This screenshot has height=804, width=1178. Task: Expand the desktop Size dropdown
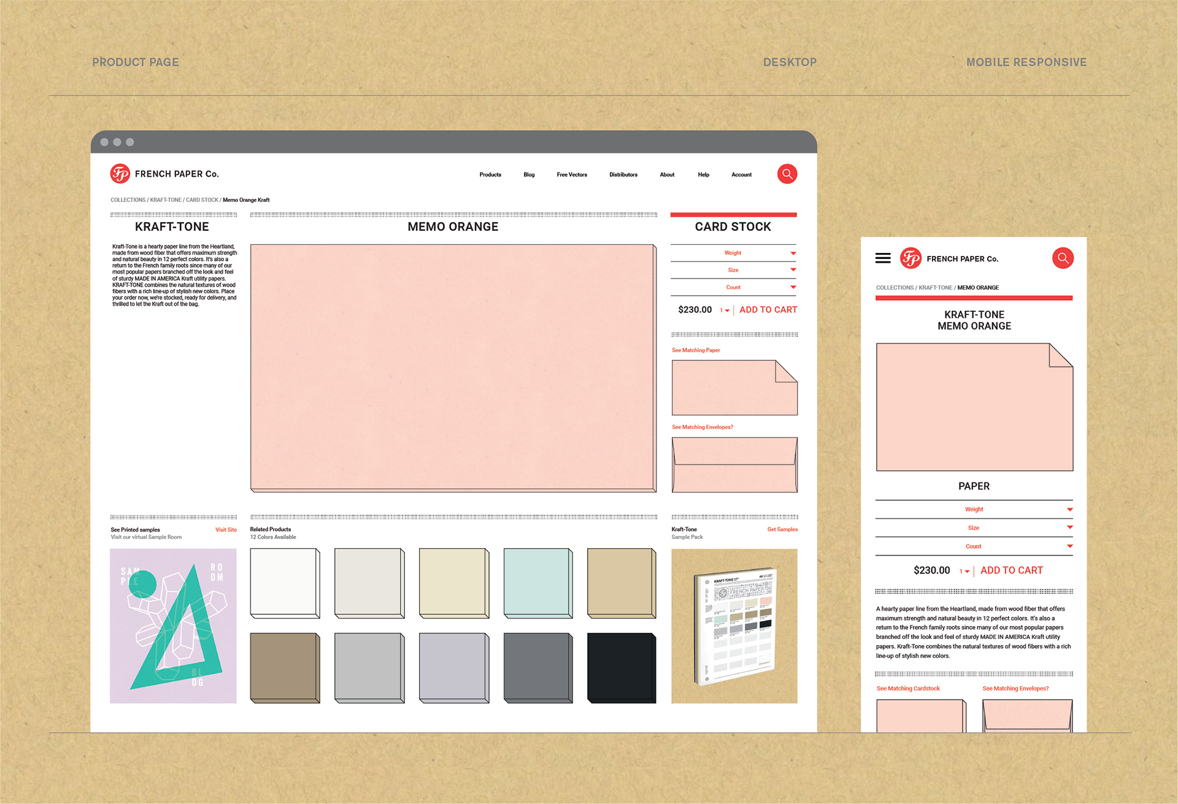point(733,270)
